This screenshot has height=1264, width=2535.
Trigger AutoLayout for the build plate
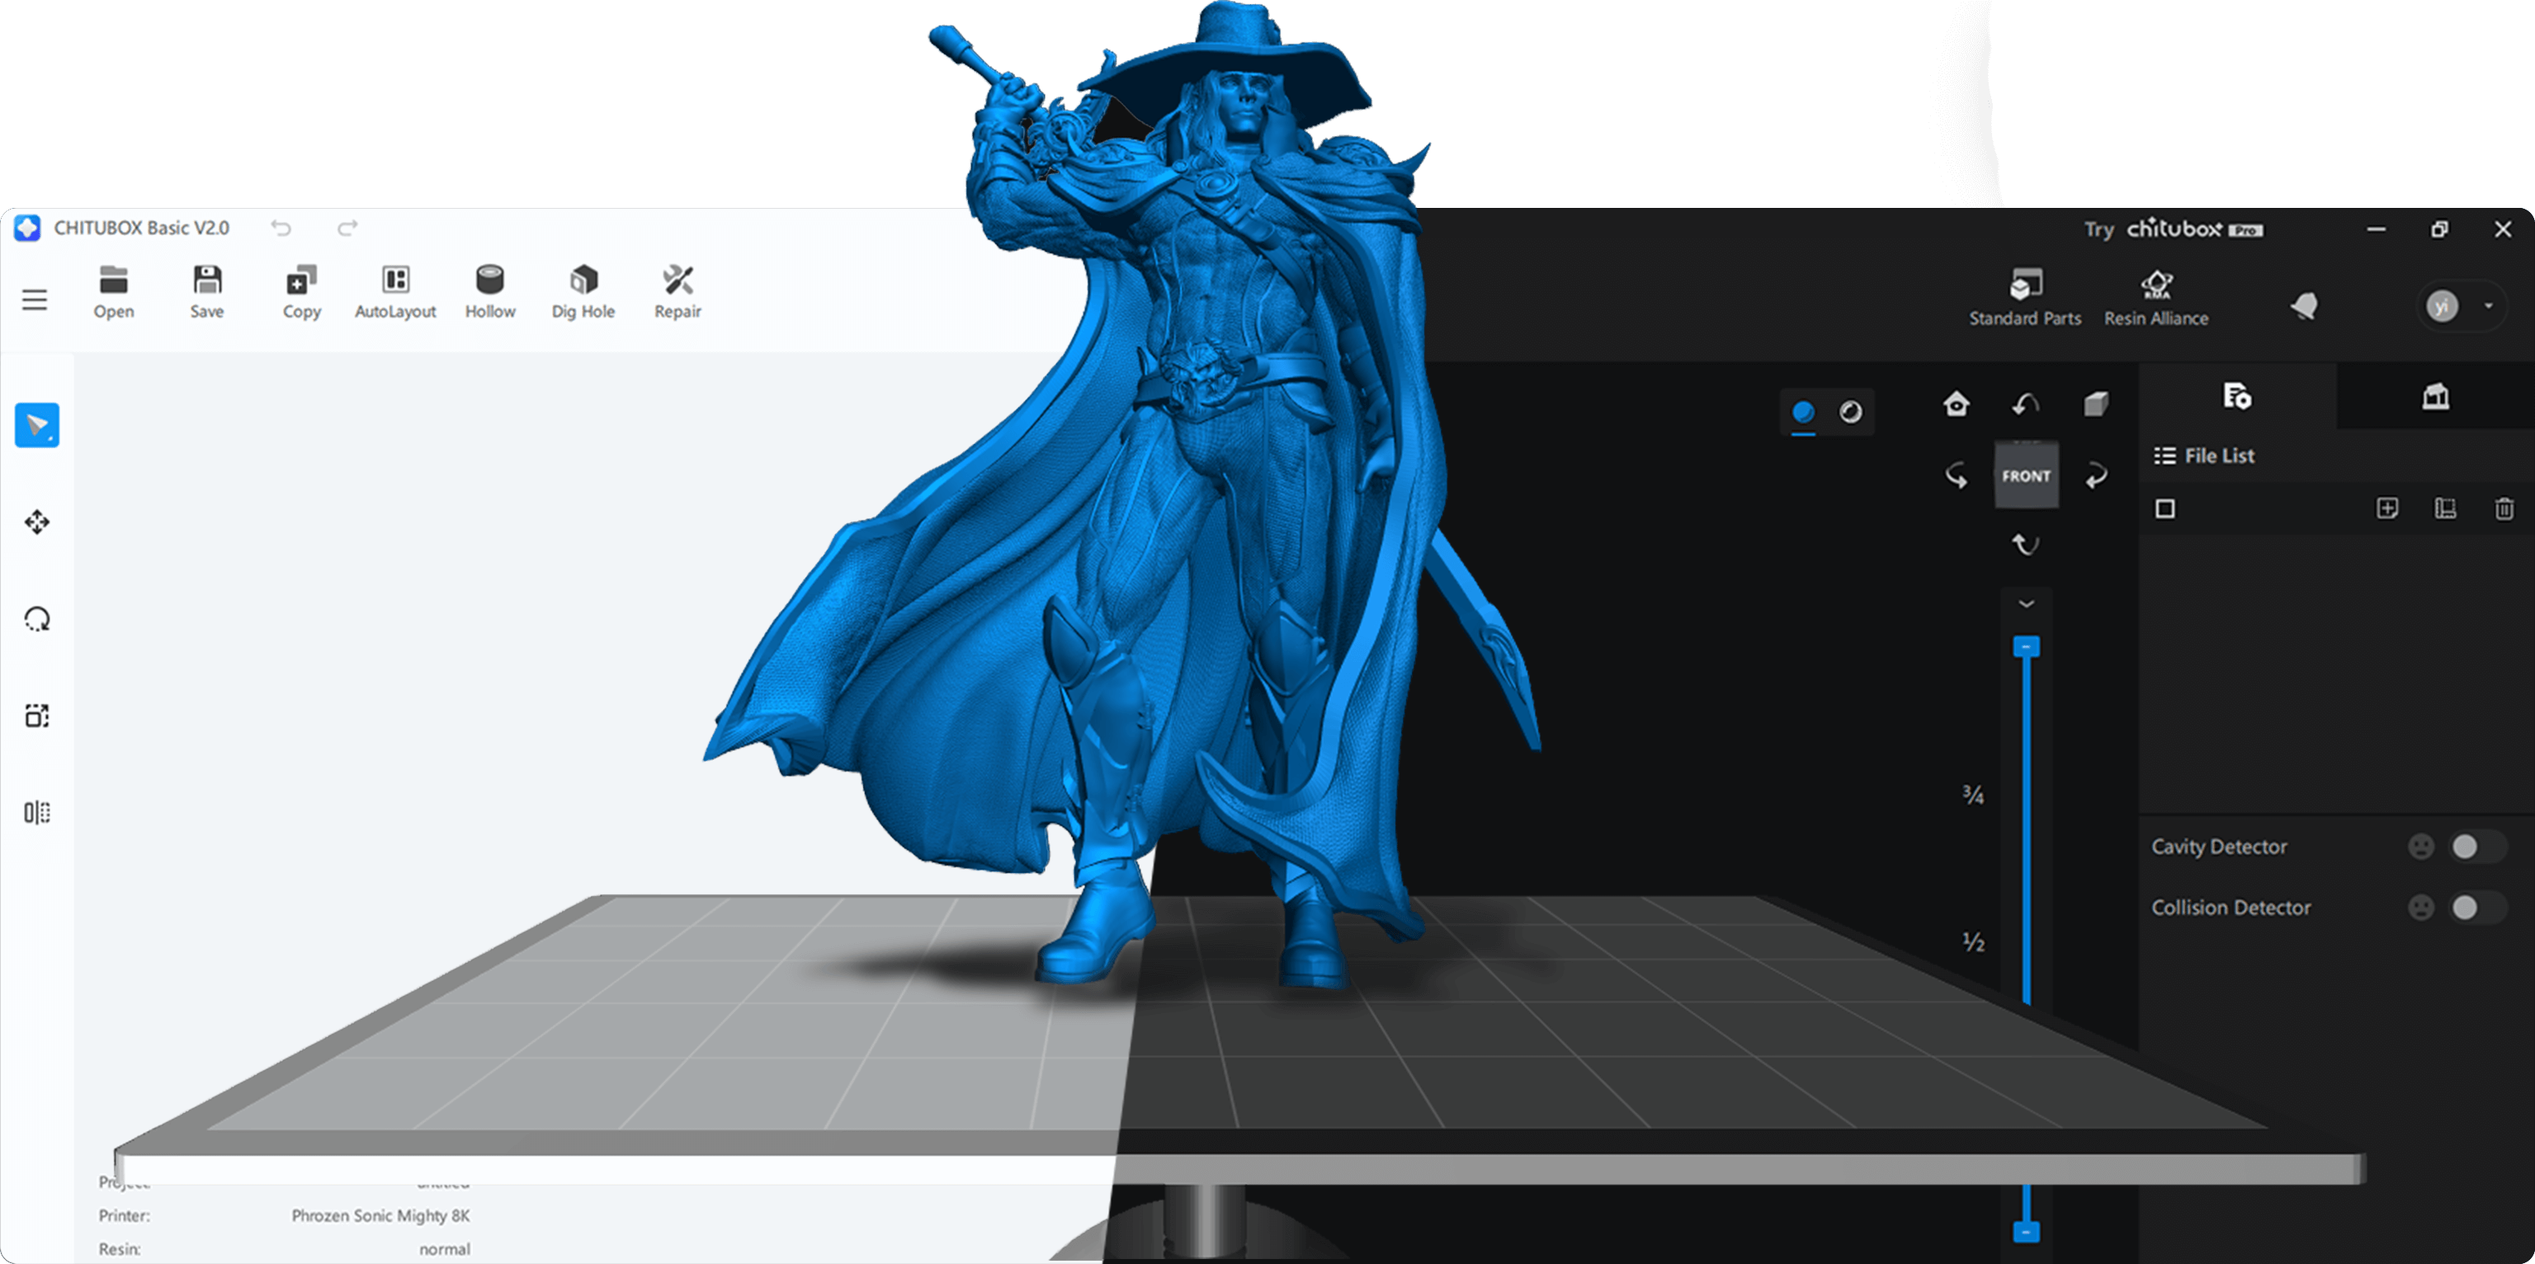[394, 291]
